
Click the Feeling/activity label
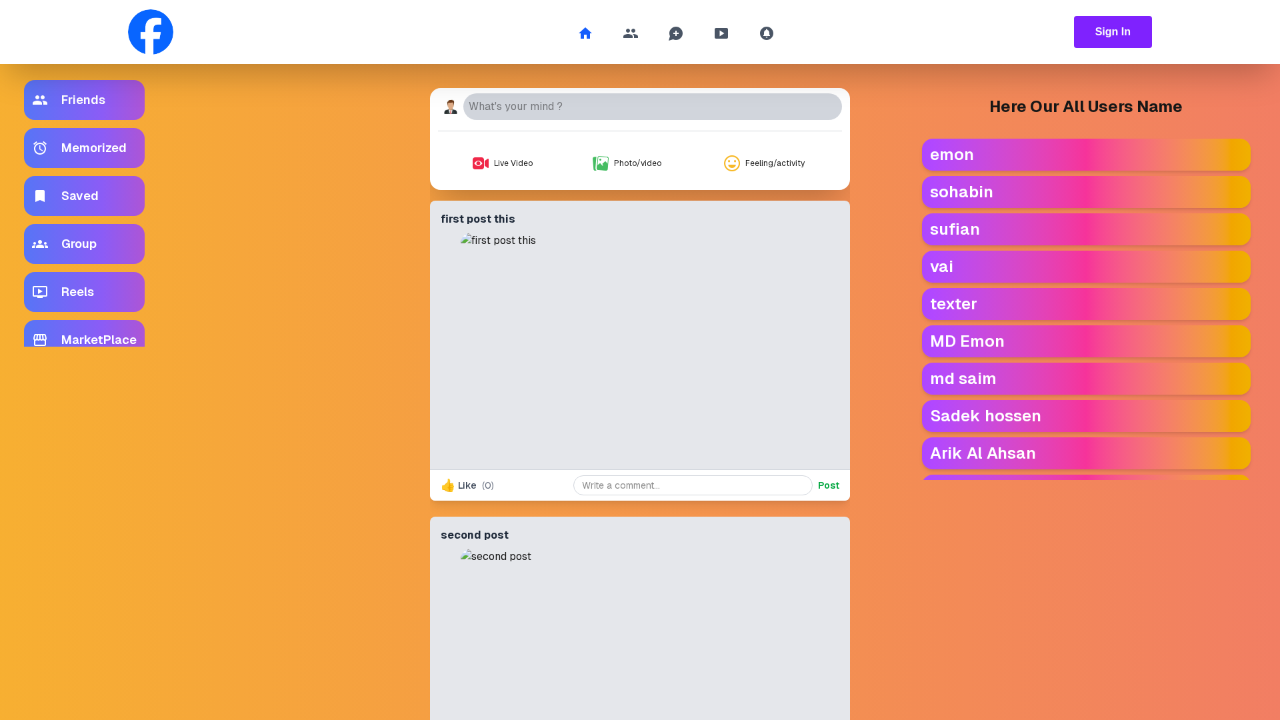[775, 163]
